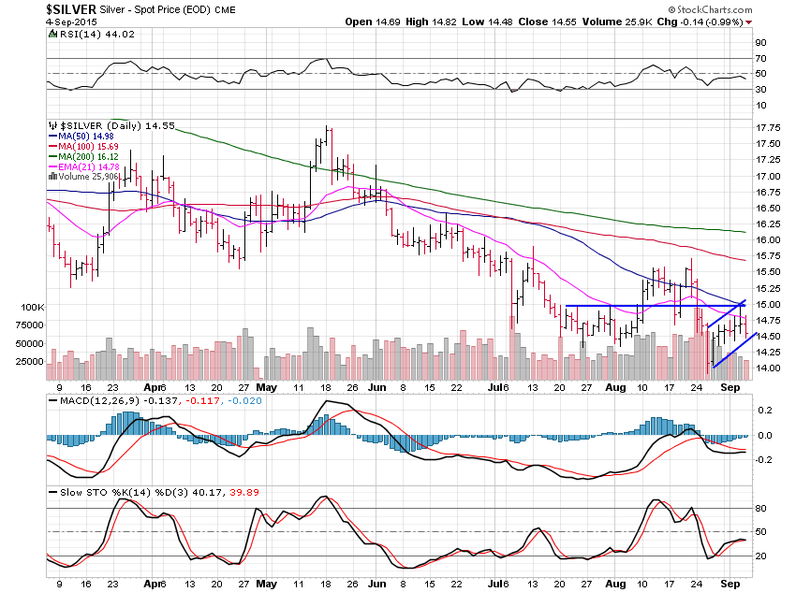Click the RSI axis label 70
The width and height of the screenshot is (796, 592).
[761, 59]
